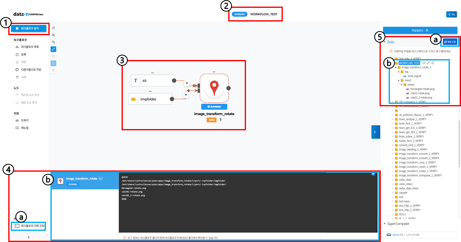Close the workflow log panel
461x242 pixels.
click(x=373, y=174)
